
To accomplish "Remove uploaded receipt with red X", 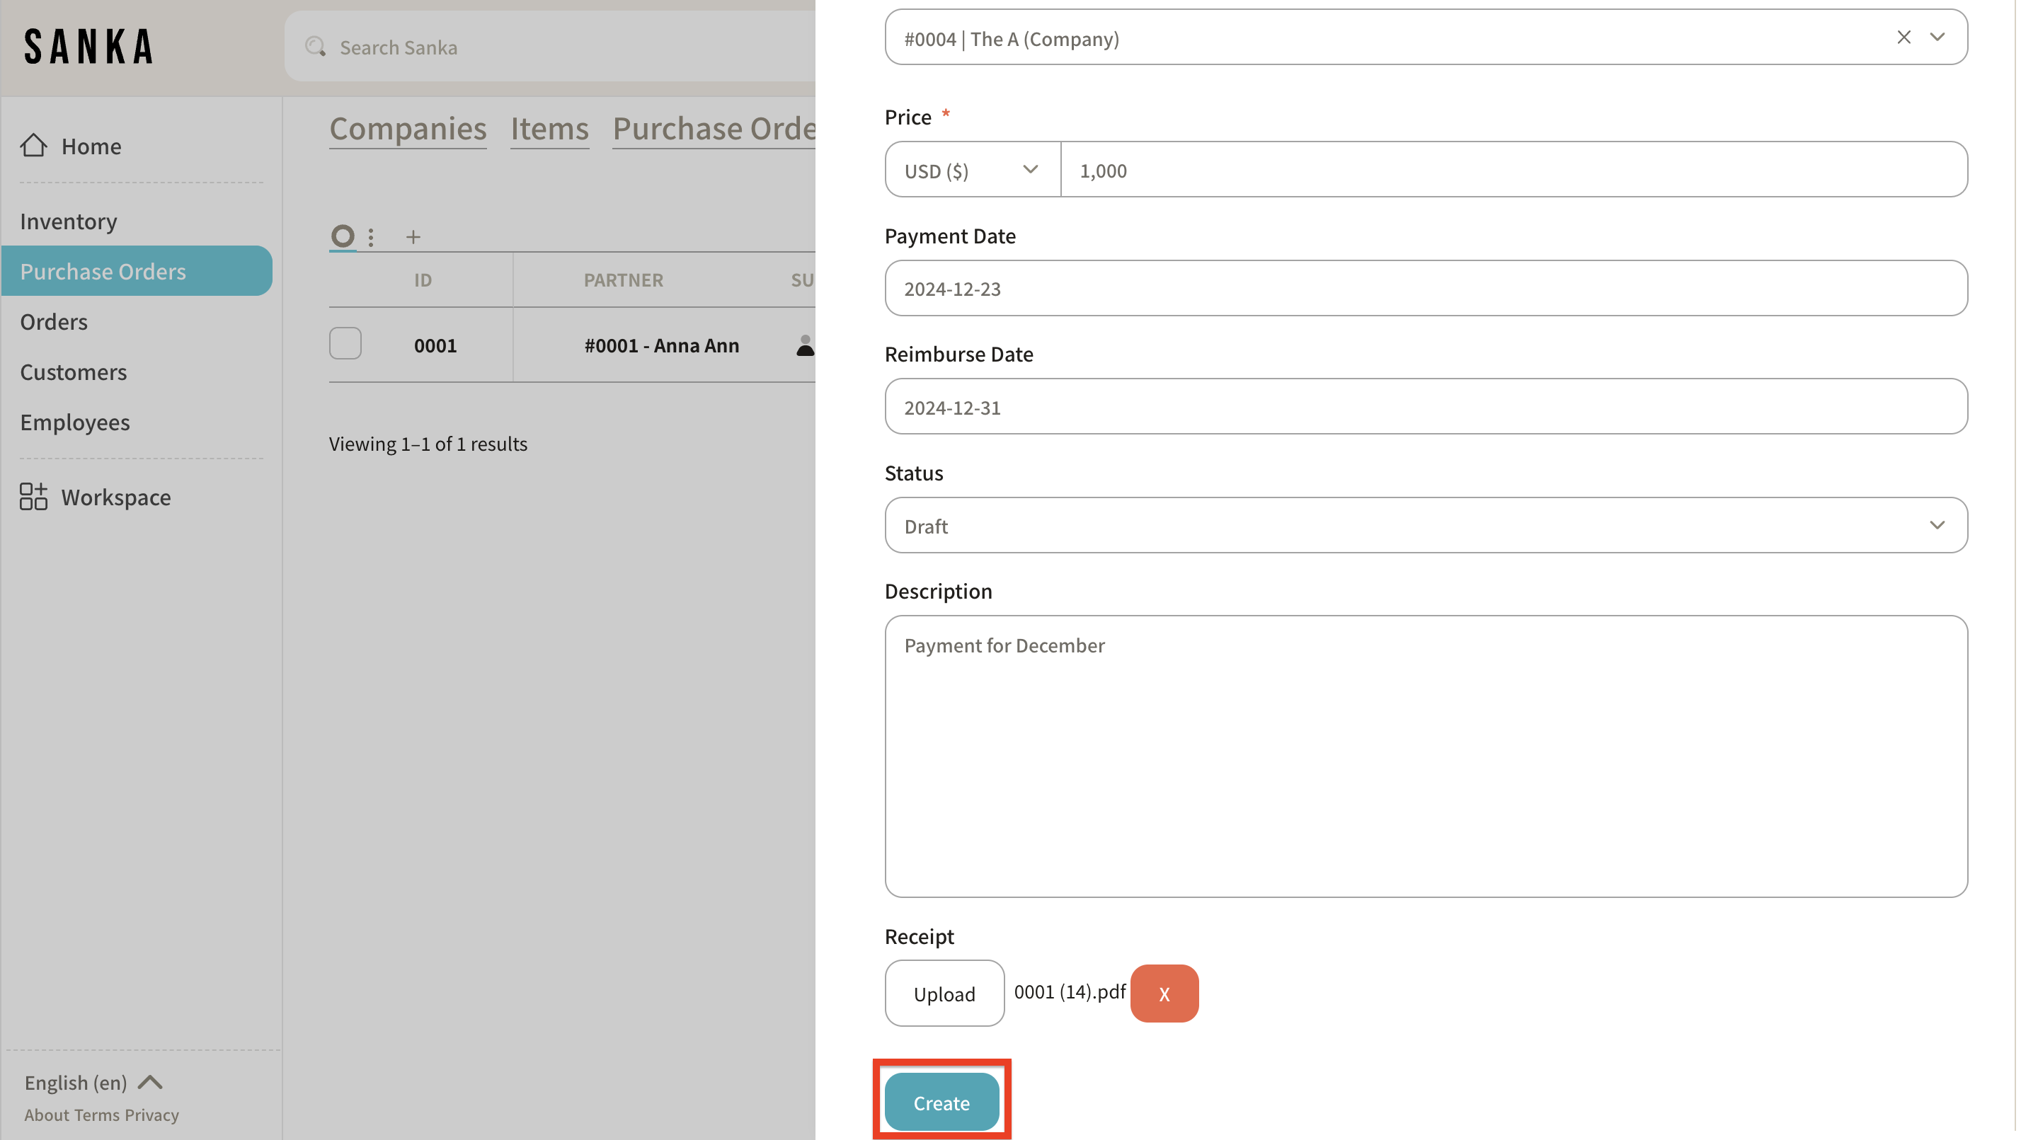I will click(1164, 994).
